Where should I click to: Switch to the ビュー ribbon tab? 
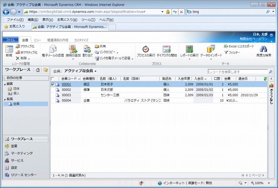[x=37, y=40]
